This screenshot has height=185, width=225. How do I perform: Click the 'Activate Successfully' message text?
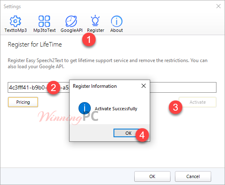[116, 109]
